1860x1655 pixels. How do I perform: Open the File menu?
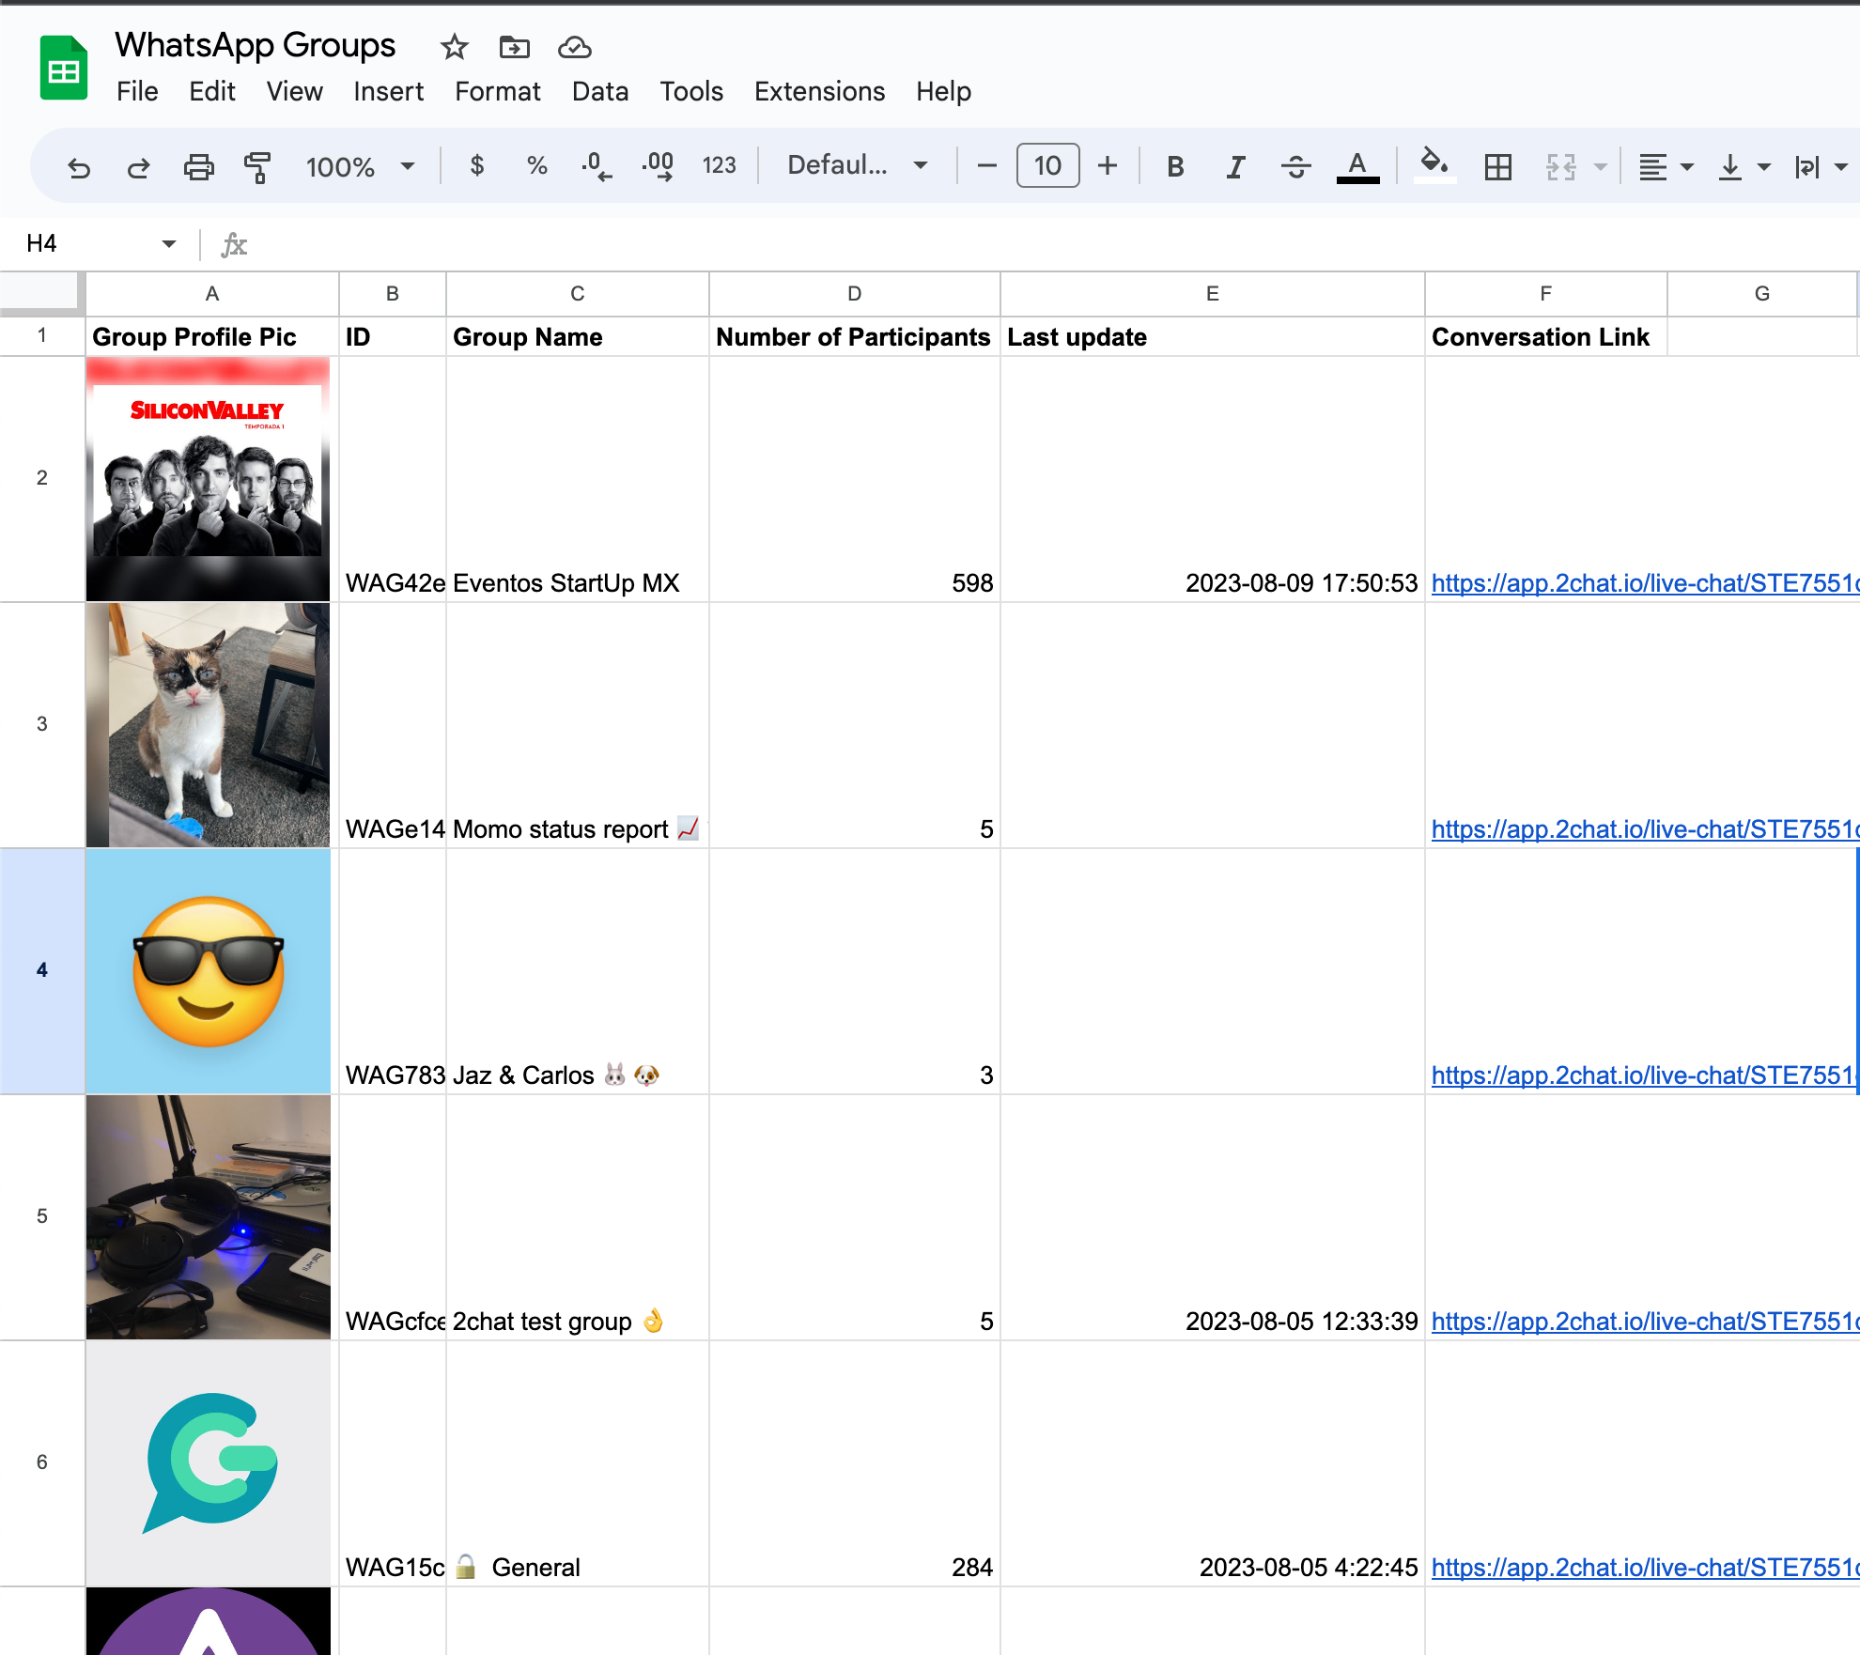[x=137, y=91]
